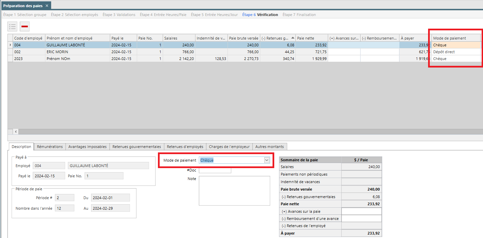Click the Remboursement d'une avance summary field

362,219
